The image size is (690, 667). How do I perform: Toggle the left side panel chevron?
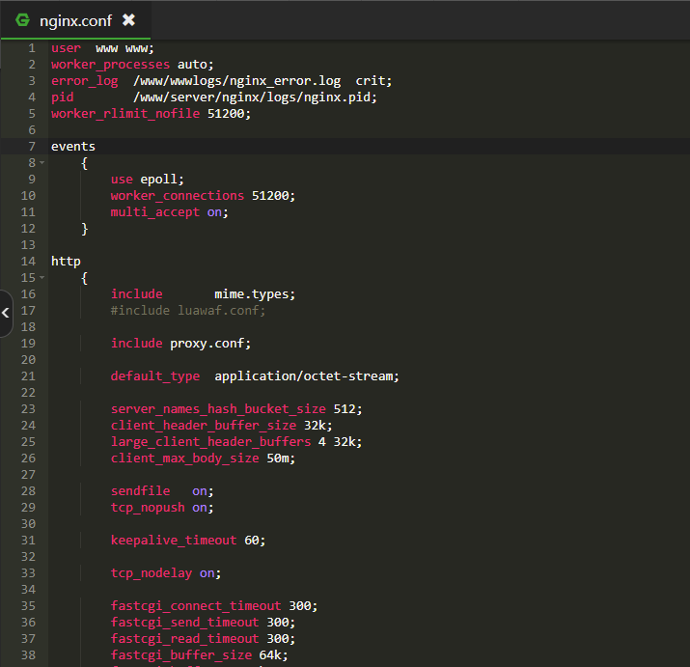click(x=6, y=313)
